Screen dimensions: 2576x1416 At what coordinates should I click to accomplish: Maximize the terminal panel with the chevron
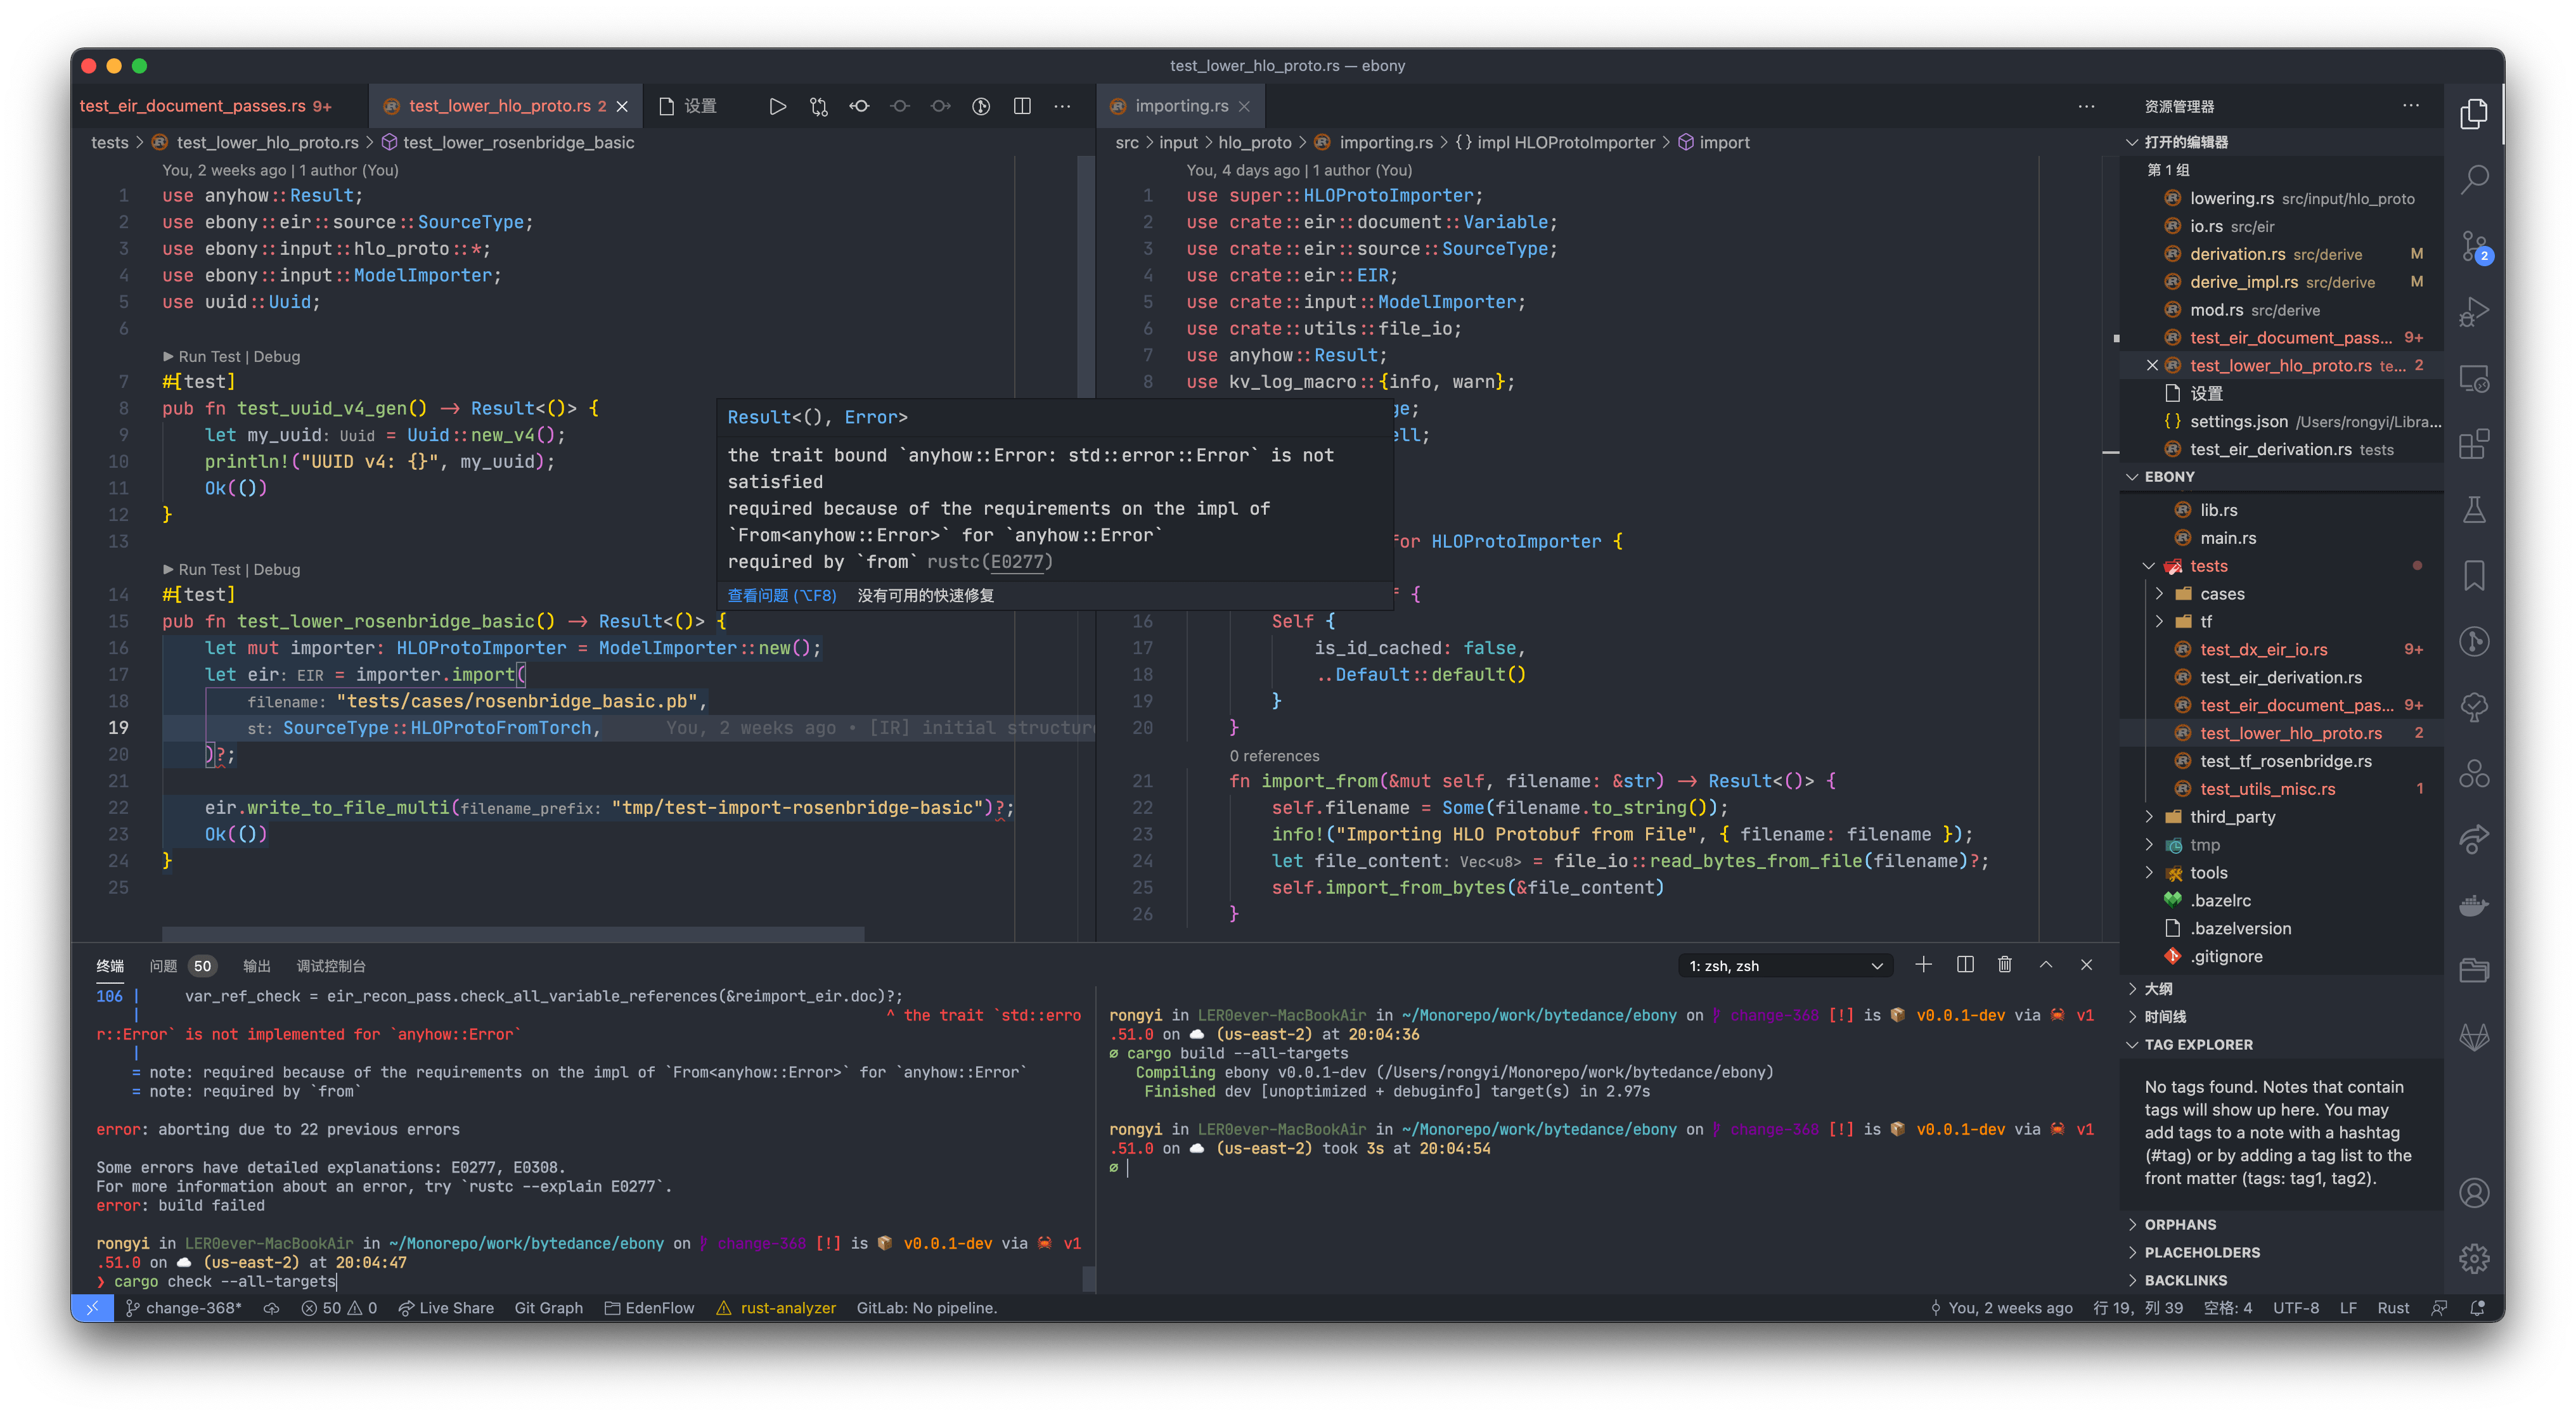pos(2046,965)
